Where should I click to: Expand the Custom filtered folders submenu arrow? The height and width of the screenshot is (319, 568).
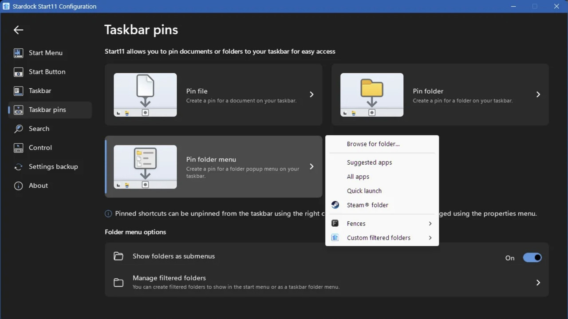(x=430, y=238)
